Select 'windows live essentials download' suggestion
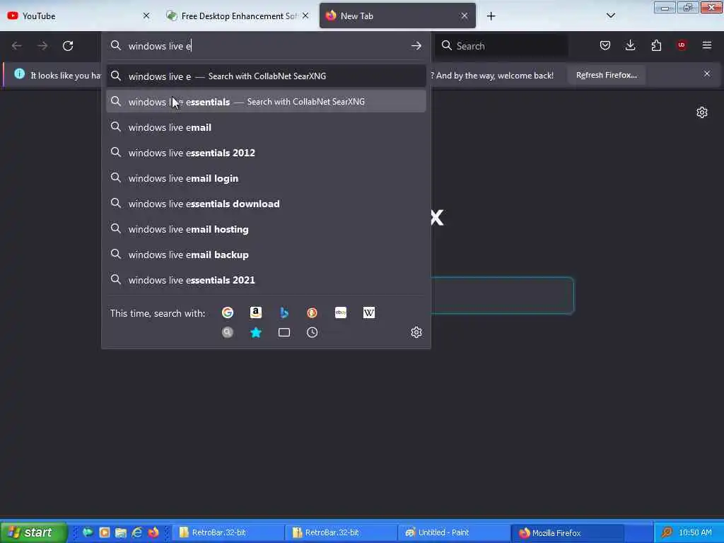Screen dimensions: 724x543 (266, 204)
